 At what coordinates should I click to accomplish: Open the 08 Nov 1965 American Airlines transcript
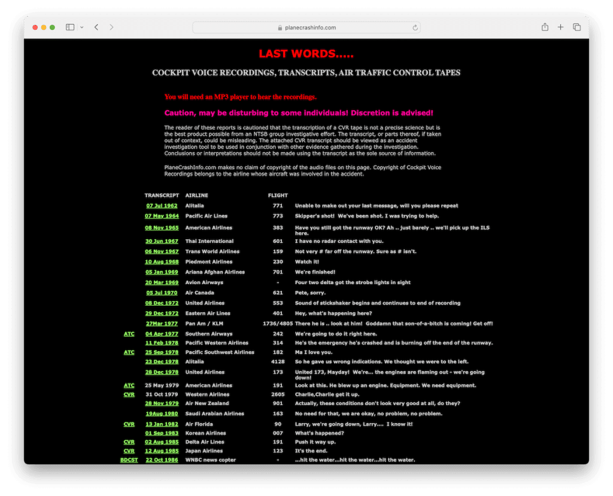162,227
